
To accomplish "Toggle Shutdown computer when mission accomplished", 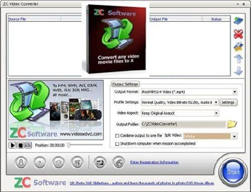I will pyautogui.click(x=117, y=143).
